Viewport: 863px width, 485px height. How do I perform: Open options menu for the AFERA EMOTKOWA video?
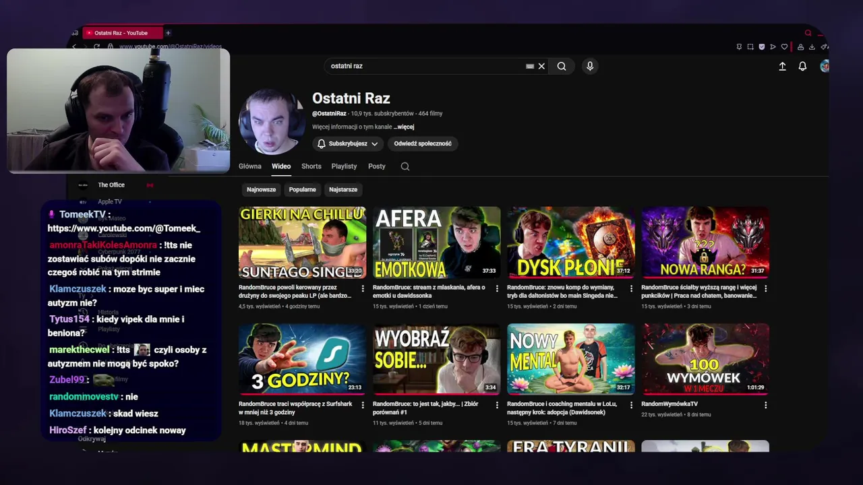[497, 288]
